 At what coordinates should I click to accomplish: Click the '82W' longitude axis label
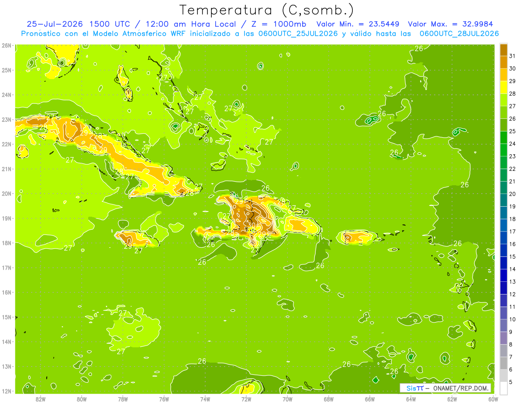[x=41, y=399]
